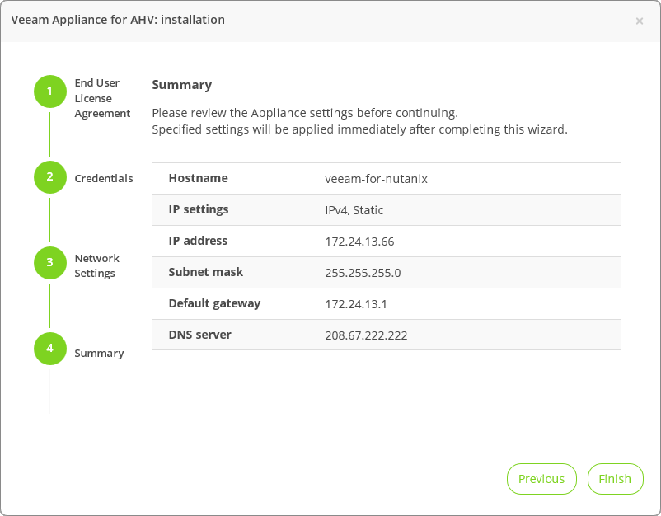
Task: Select default gateway value 172.24.13.1
Action: click(356, 304)
